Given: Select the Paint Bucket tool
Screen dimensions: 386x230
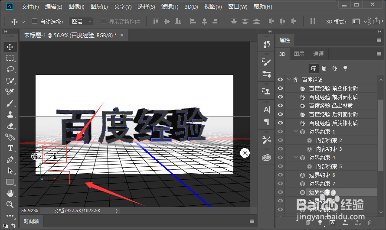Looking at the screenshot, I should click(x=10, y=137).
